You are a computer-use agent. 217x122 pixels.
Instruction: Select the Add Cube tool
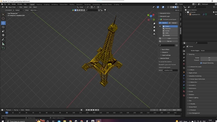pyautogui.click(x=3, y=48)
